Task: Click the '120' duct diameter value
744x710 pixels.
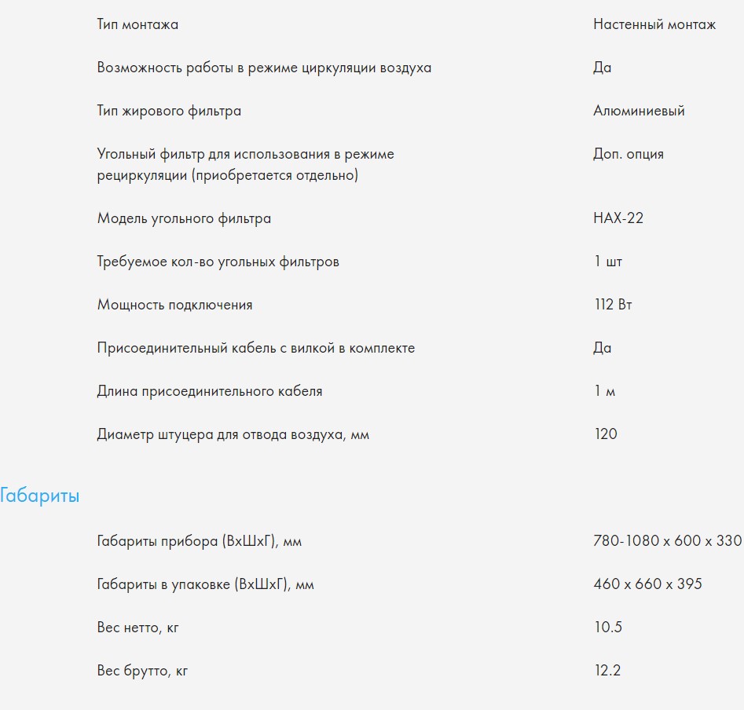Action: point(606,434)
